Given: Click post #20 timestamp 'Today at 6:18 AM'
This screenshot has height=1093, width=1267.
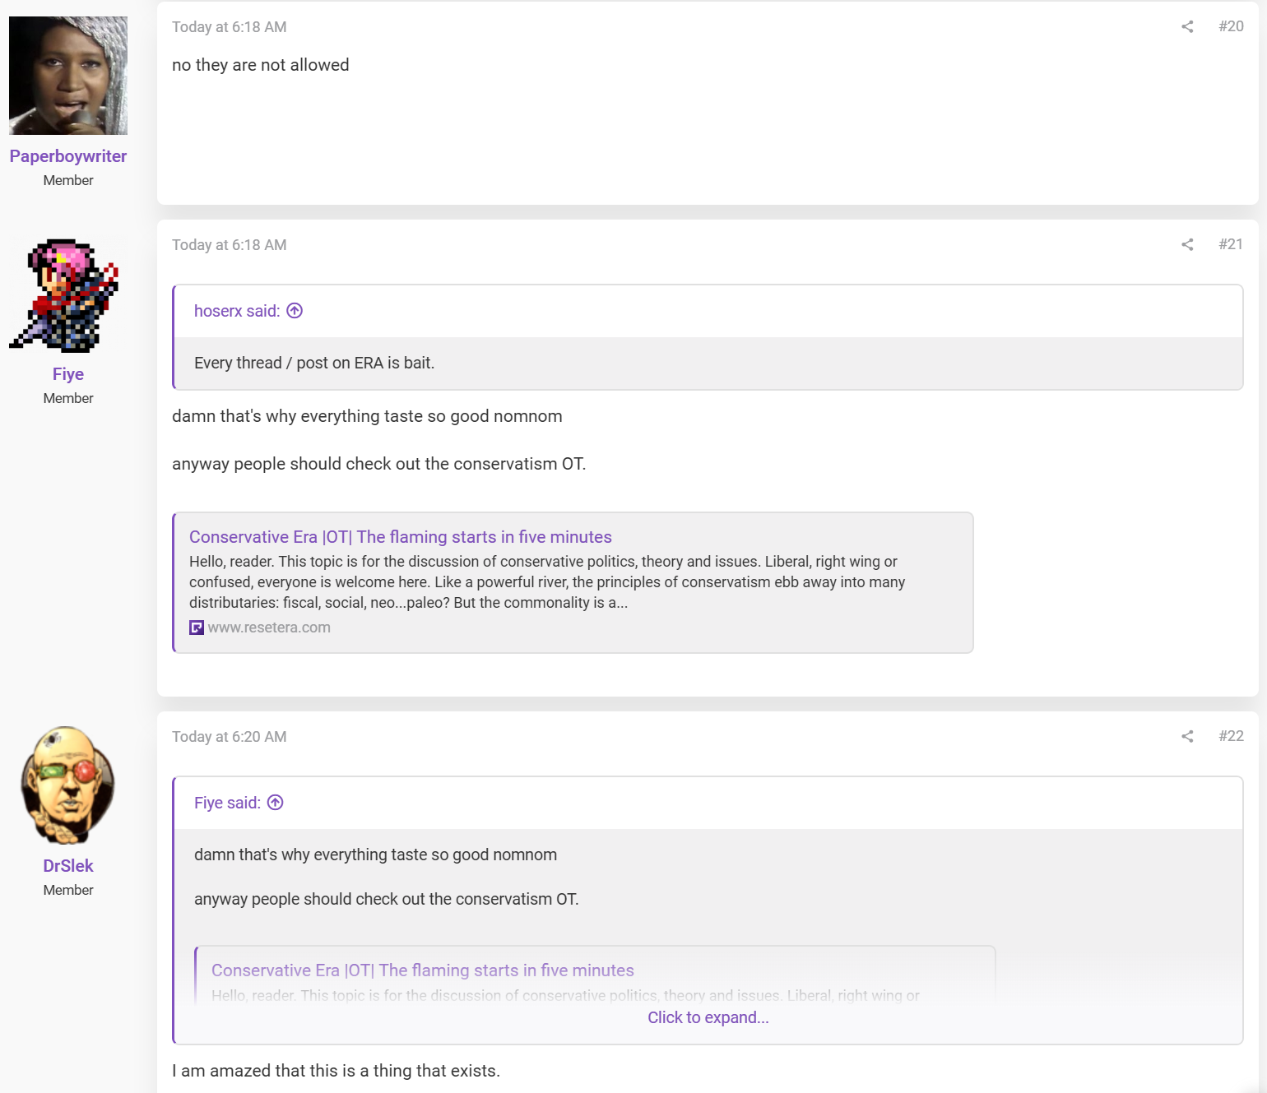Looking at the screenshot, I should (230, 27).
